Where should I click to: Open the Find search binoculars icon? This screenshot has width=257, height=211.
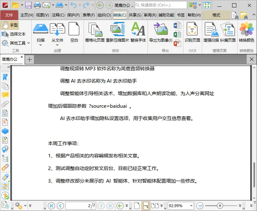tap(235, 15)
